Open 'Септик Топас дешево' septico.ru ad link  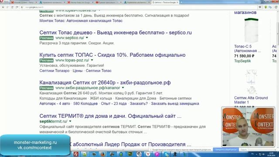click(x=116, y=33)
